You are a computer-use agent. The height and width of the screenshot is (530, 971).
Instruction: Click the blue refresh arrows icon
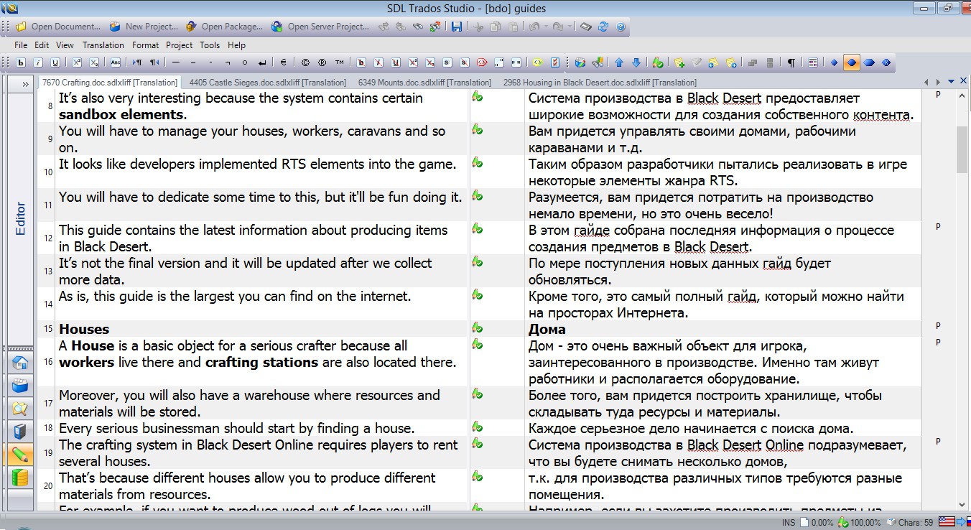[603, 27]
